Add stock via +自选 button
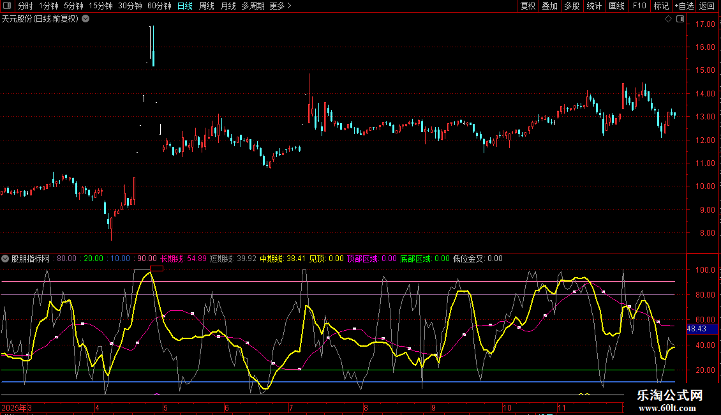721x415 pixels. tap(684, 6)
